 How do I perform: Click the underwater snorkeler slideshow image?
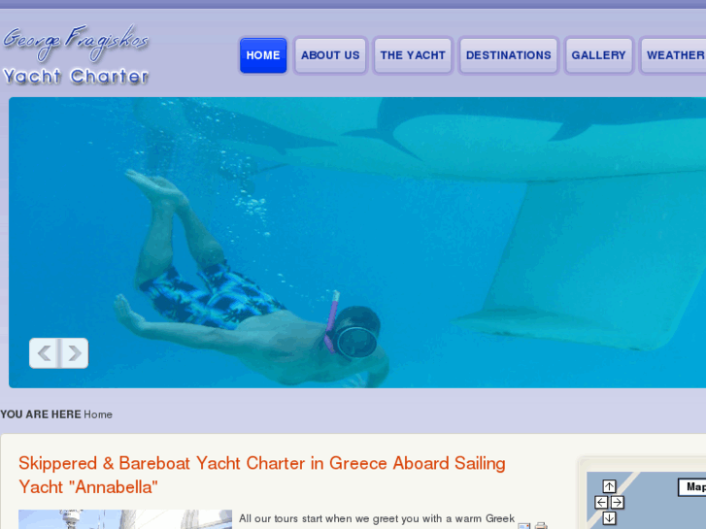pos(357,243)
